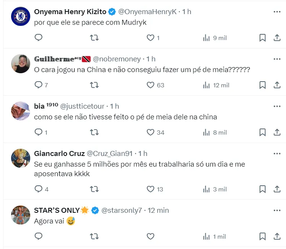Screen dimensions: 286x249
Task: Repost Guilherme's pé de meia tweet
Action: (x=94, y=85)
